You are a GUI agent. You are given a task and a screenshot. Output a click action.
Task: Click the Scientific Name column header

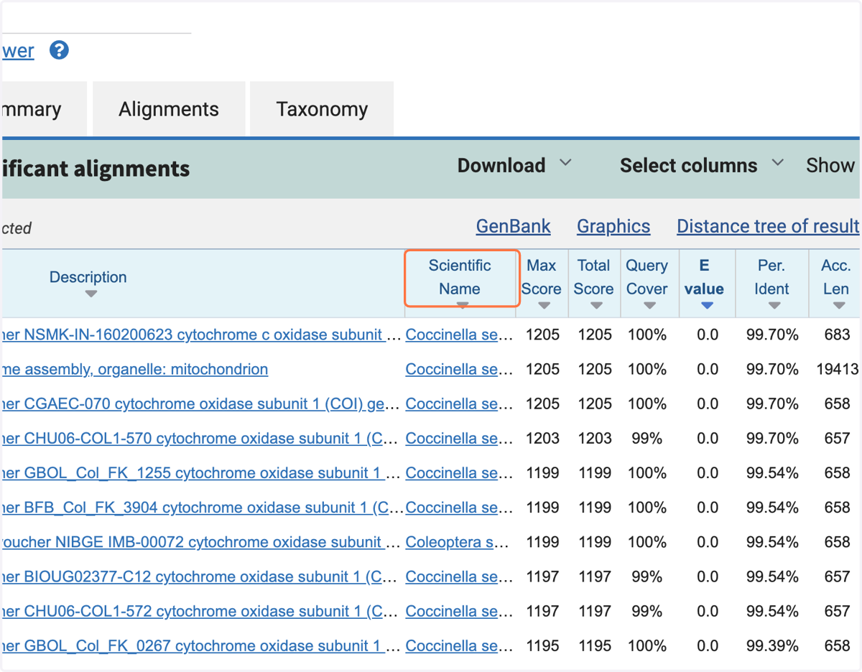pos(460,277)
